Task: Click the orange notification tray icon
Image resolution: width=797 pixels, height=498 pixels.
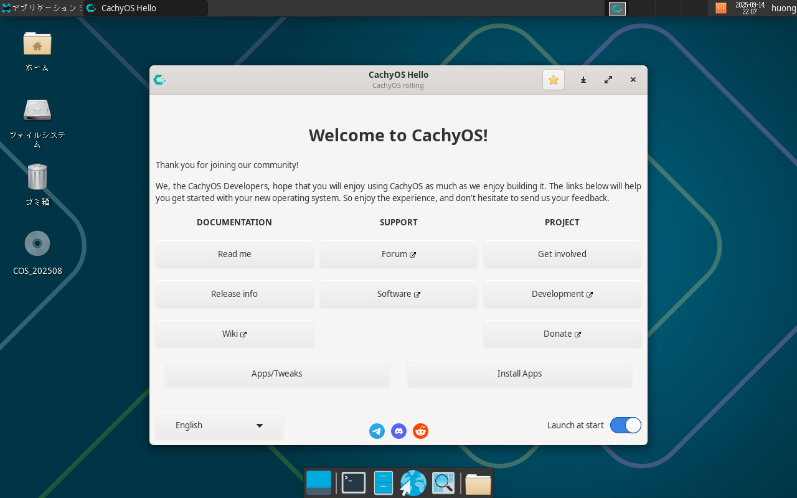Action: pyautogui.click(x=721, y=8)
